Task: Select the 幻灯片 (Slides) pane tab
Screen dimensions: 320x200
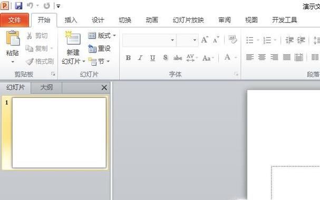Action: [15, 87]
